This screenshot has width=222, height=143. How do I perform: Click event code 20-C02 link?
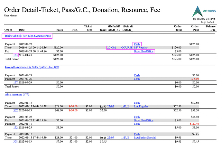tap(111, 48)
